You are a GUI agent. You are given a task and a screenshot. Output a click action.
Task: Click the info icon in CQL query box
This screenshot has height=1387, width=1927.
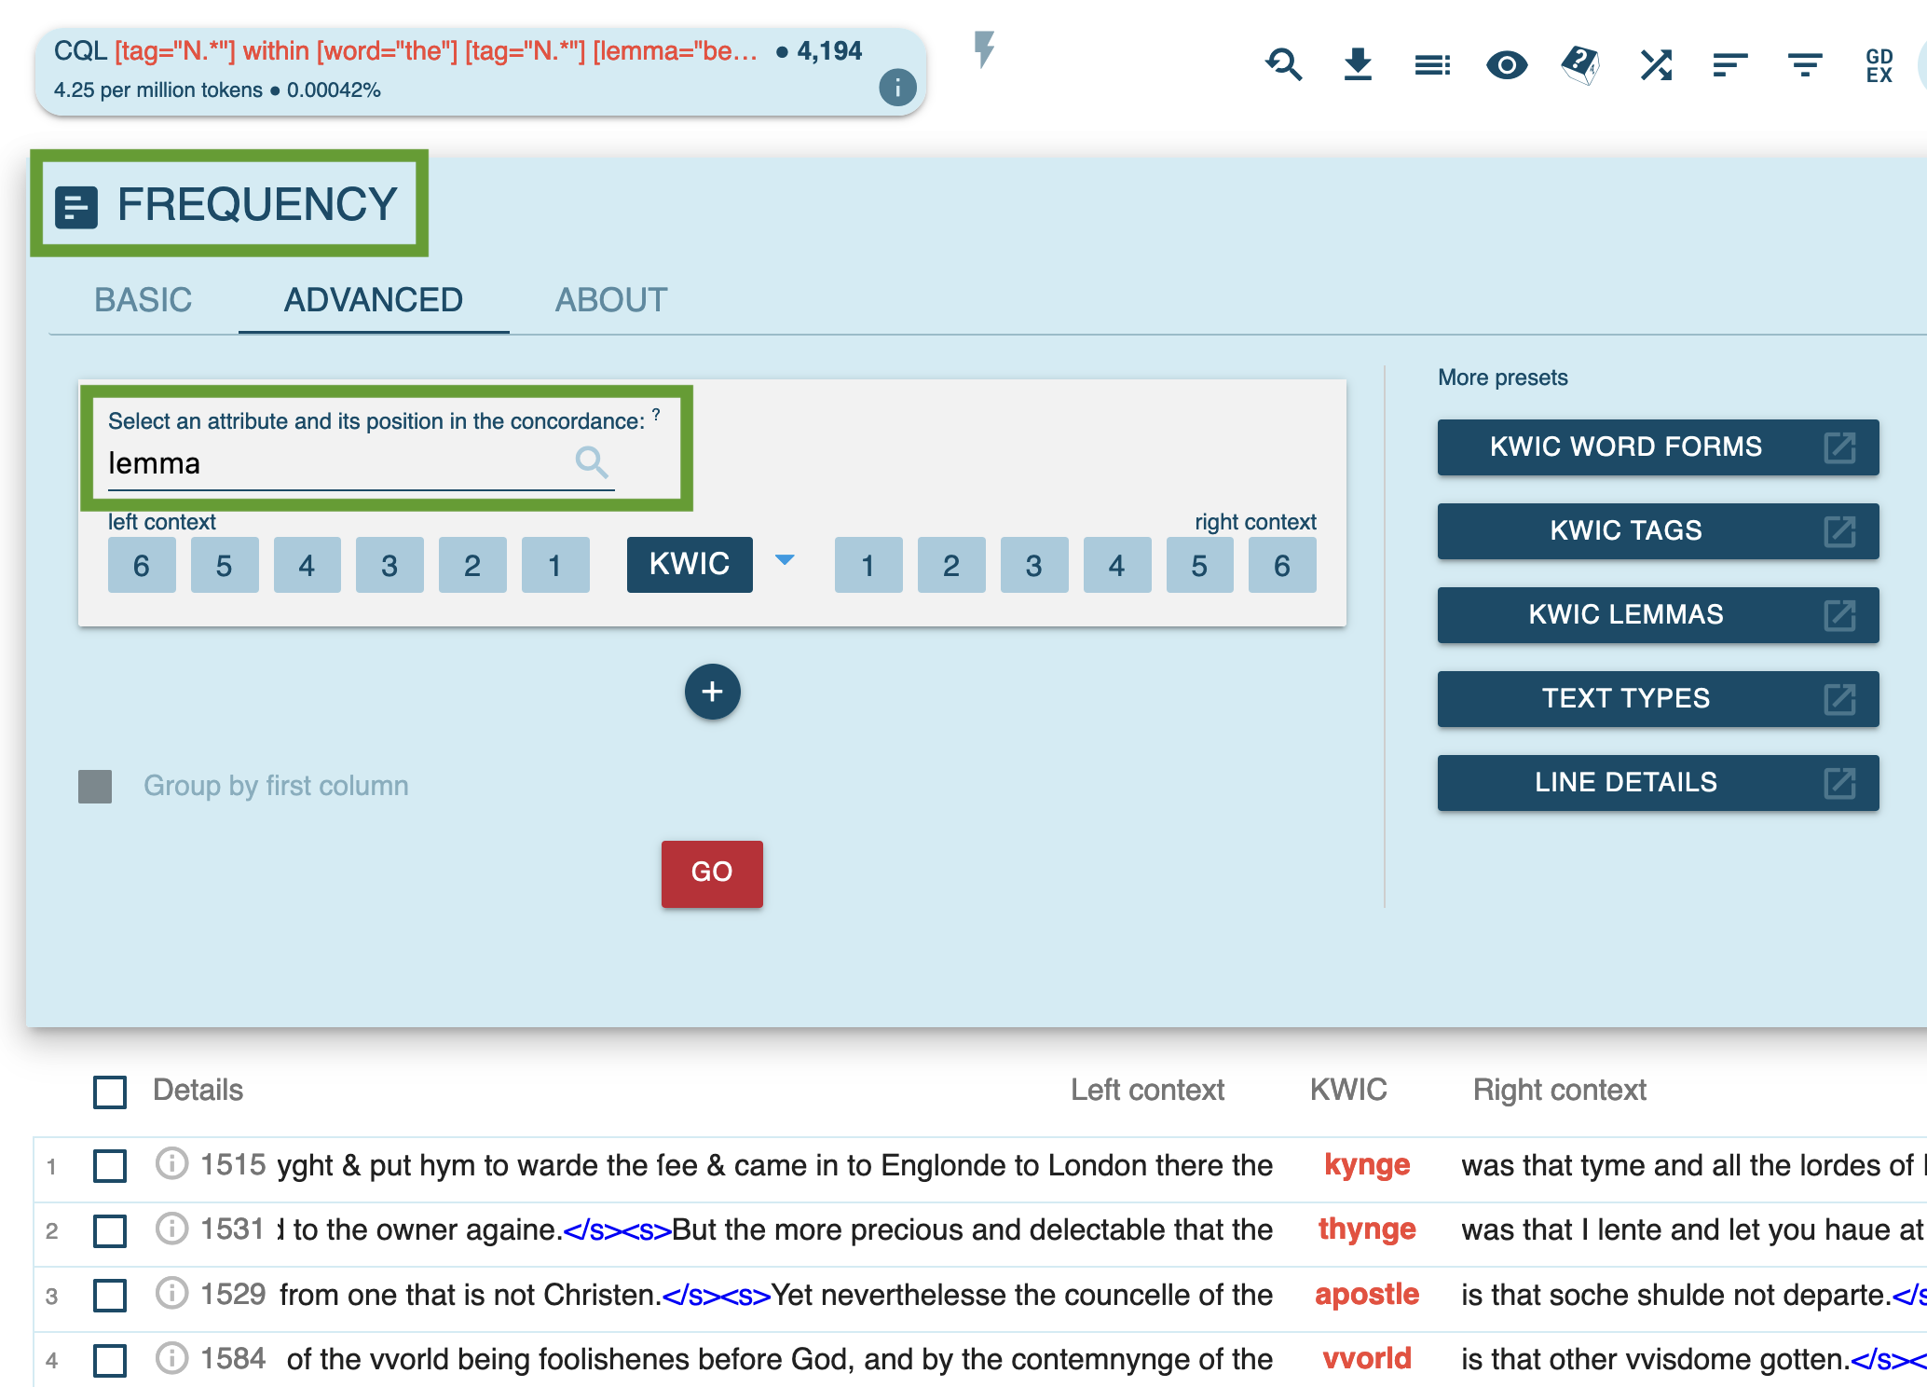896,89
